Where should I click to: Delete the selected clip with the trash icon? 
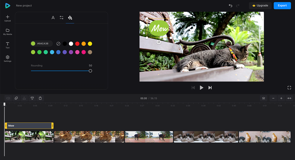pos(40,98)
